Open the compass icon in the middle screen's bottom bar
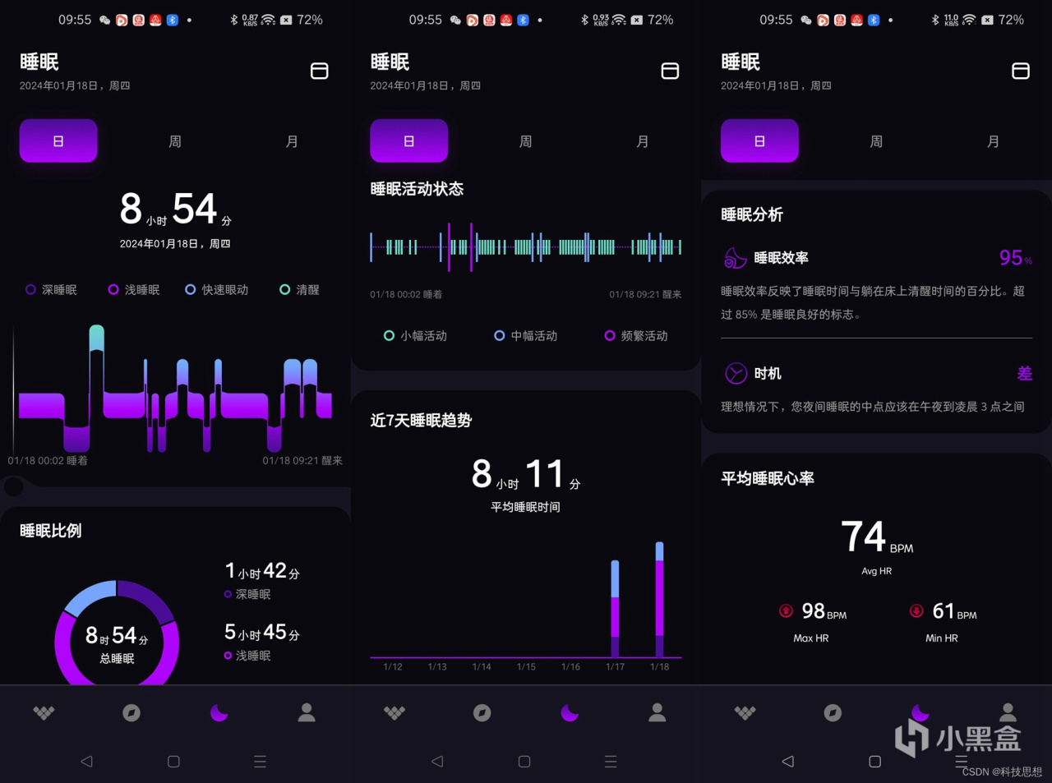Viewport: 1052px width, 783px height. (482, 712)
